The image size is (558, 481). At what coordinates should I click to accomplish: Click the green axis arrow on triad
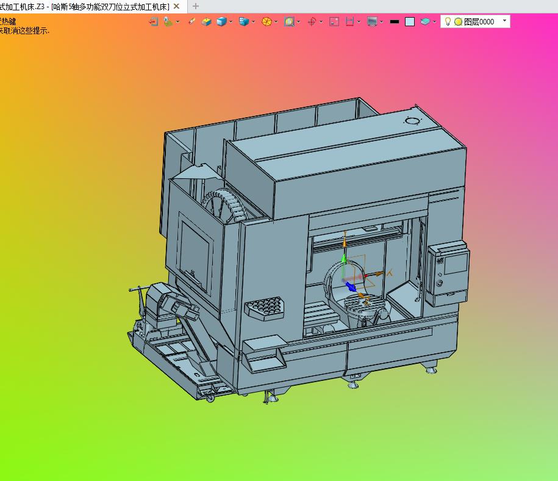click(x=344, y=259)
